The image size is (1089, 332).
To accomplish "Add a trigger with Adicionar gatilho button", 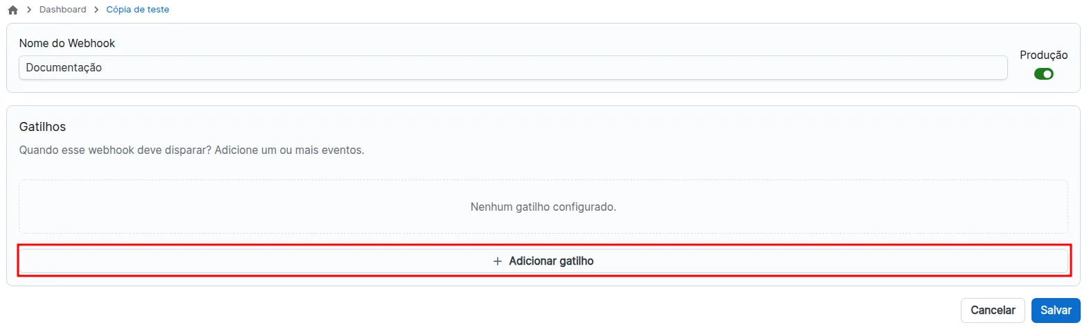I will (x=543, y=261).
